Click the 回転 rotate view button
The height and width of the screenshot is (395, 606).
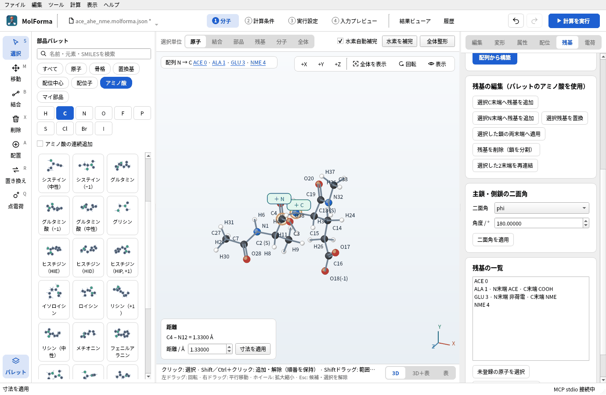point(408,64)
